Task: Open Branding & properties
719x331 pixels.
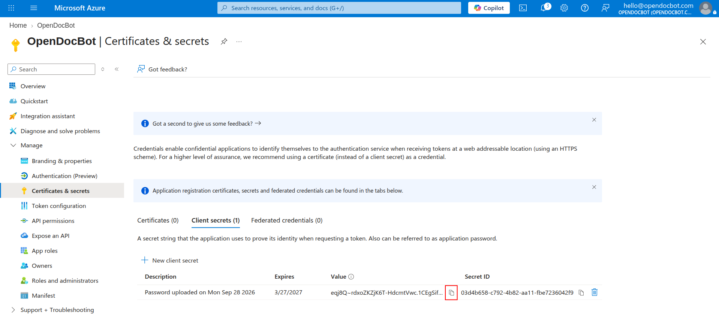Action: pyautogui.click(x=62, y=161)
